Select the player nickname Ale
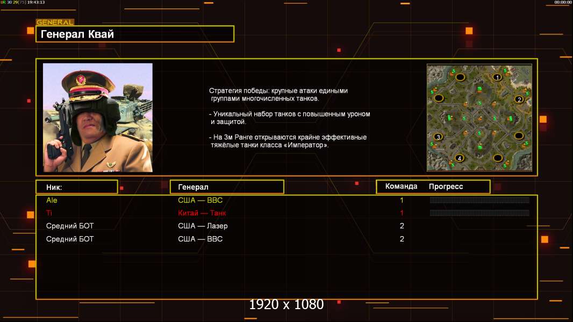This screenshot has width=573, height=322. (52, 200)
